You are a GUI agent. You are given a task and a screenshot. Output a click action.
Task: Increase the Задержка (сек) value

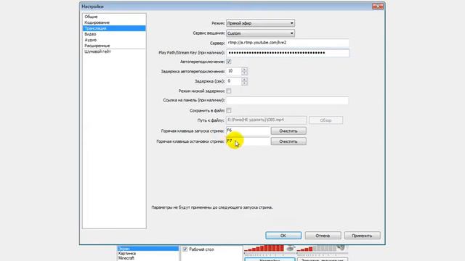click(244, 79)
